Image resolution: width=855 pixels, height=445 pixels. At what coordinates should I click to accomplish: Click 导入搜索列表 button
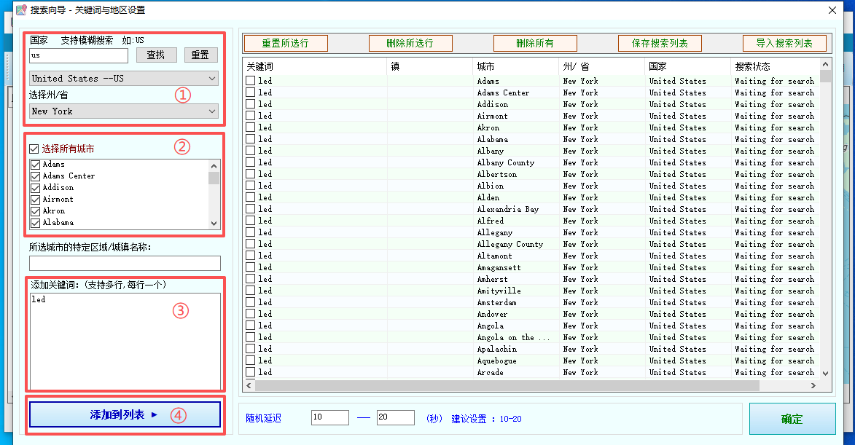point(784,44)
